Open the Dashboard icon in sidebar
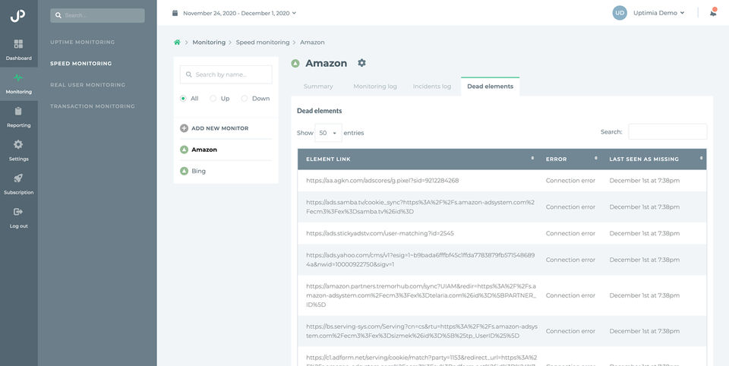Viewport: 729px width, 366px height. (x=18, y=45)
